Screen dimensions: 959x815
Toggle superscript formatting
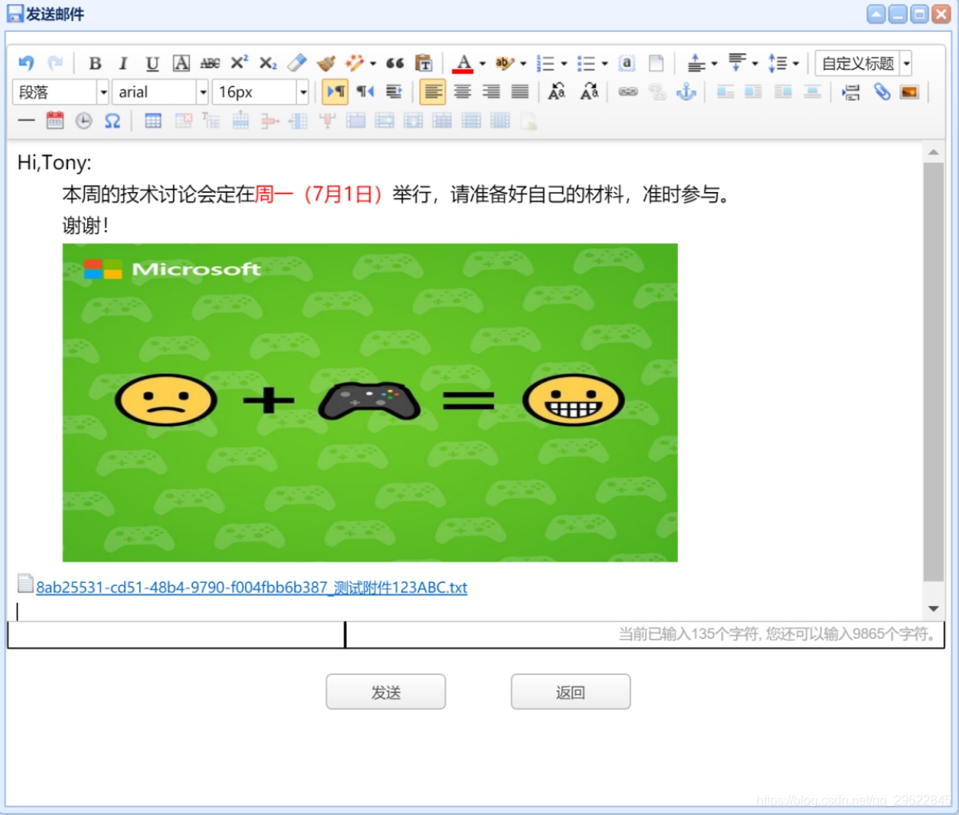pos(239,63)
